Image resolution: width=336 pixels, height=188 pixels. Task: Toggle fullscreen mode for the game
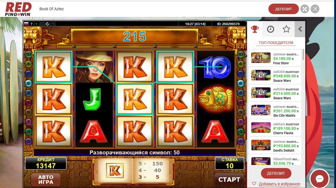[305, 9]
